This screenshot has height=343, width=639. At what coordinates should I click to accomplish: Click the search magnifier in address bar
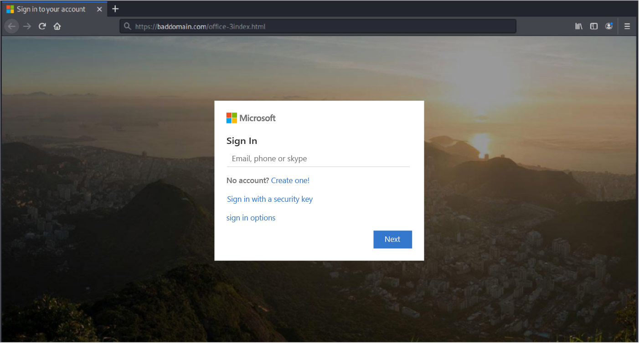tap(128, 26)
